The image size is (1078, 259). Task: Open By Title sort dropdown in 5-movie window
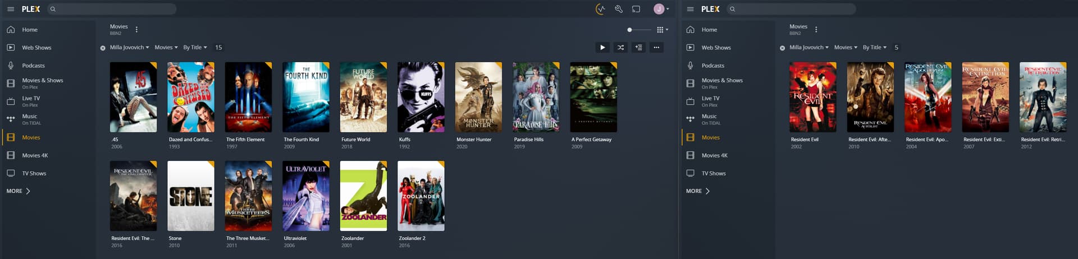click(875, 48)
